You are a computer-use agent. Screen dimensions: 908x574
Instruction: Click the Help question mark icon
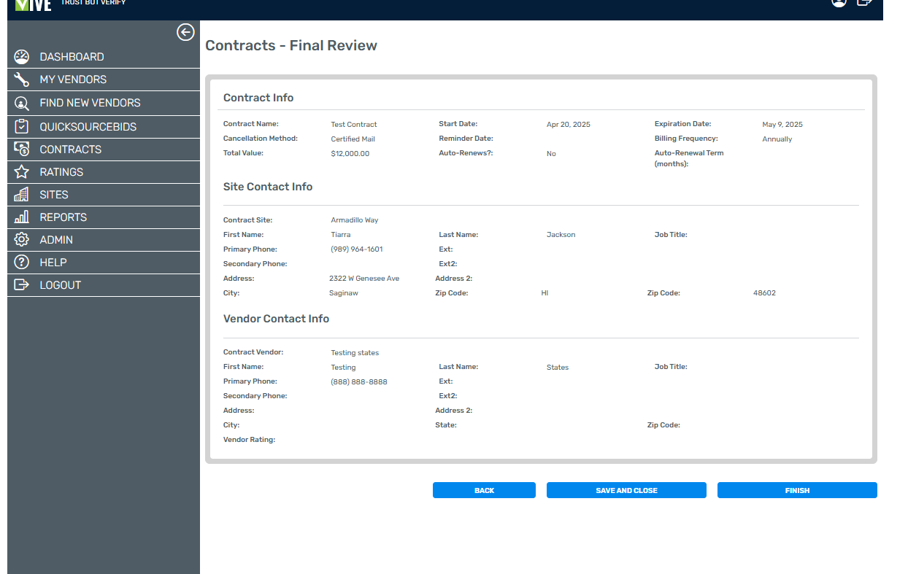(x=22, y=263)
